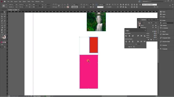
Task: Select the Type tool
Action: click(2, 19)
